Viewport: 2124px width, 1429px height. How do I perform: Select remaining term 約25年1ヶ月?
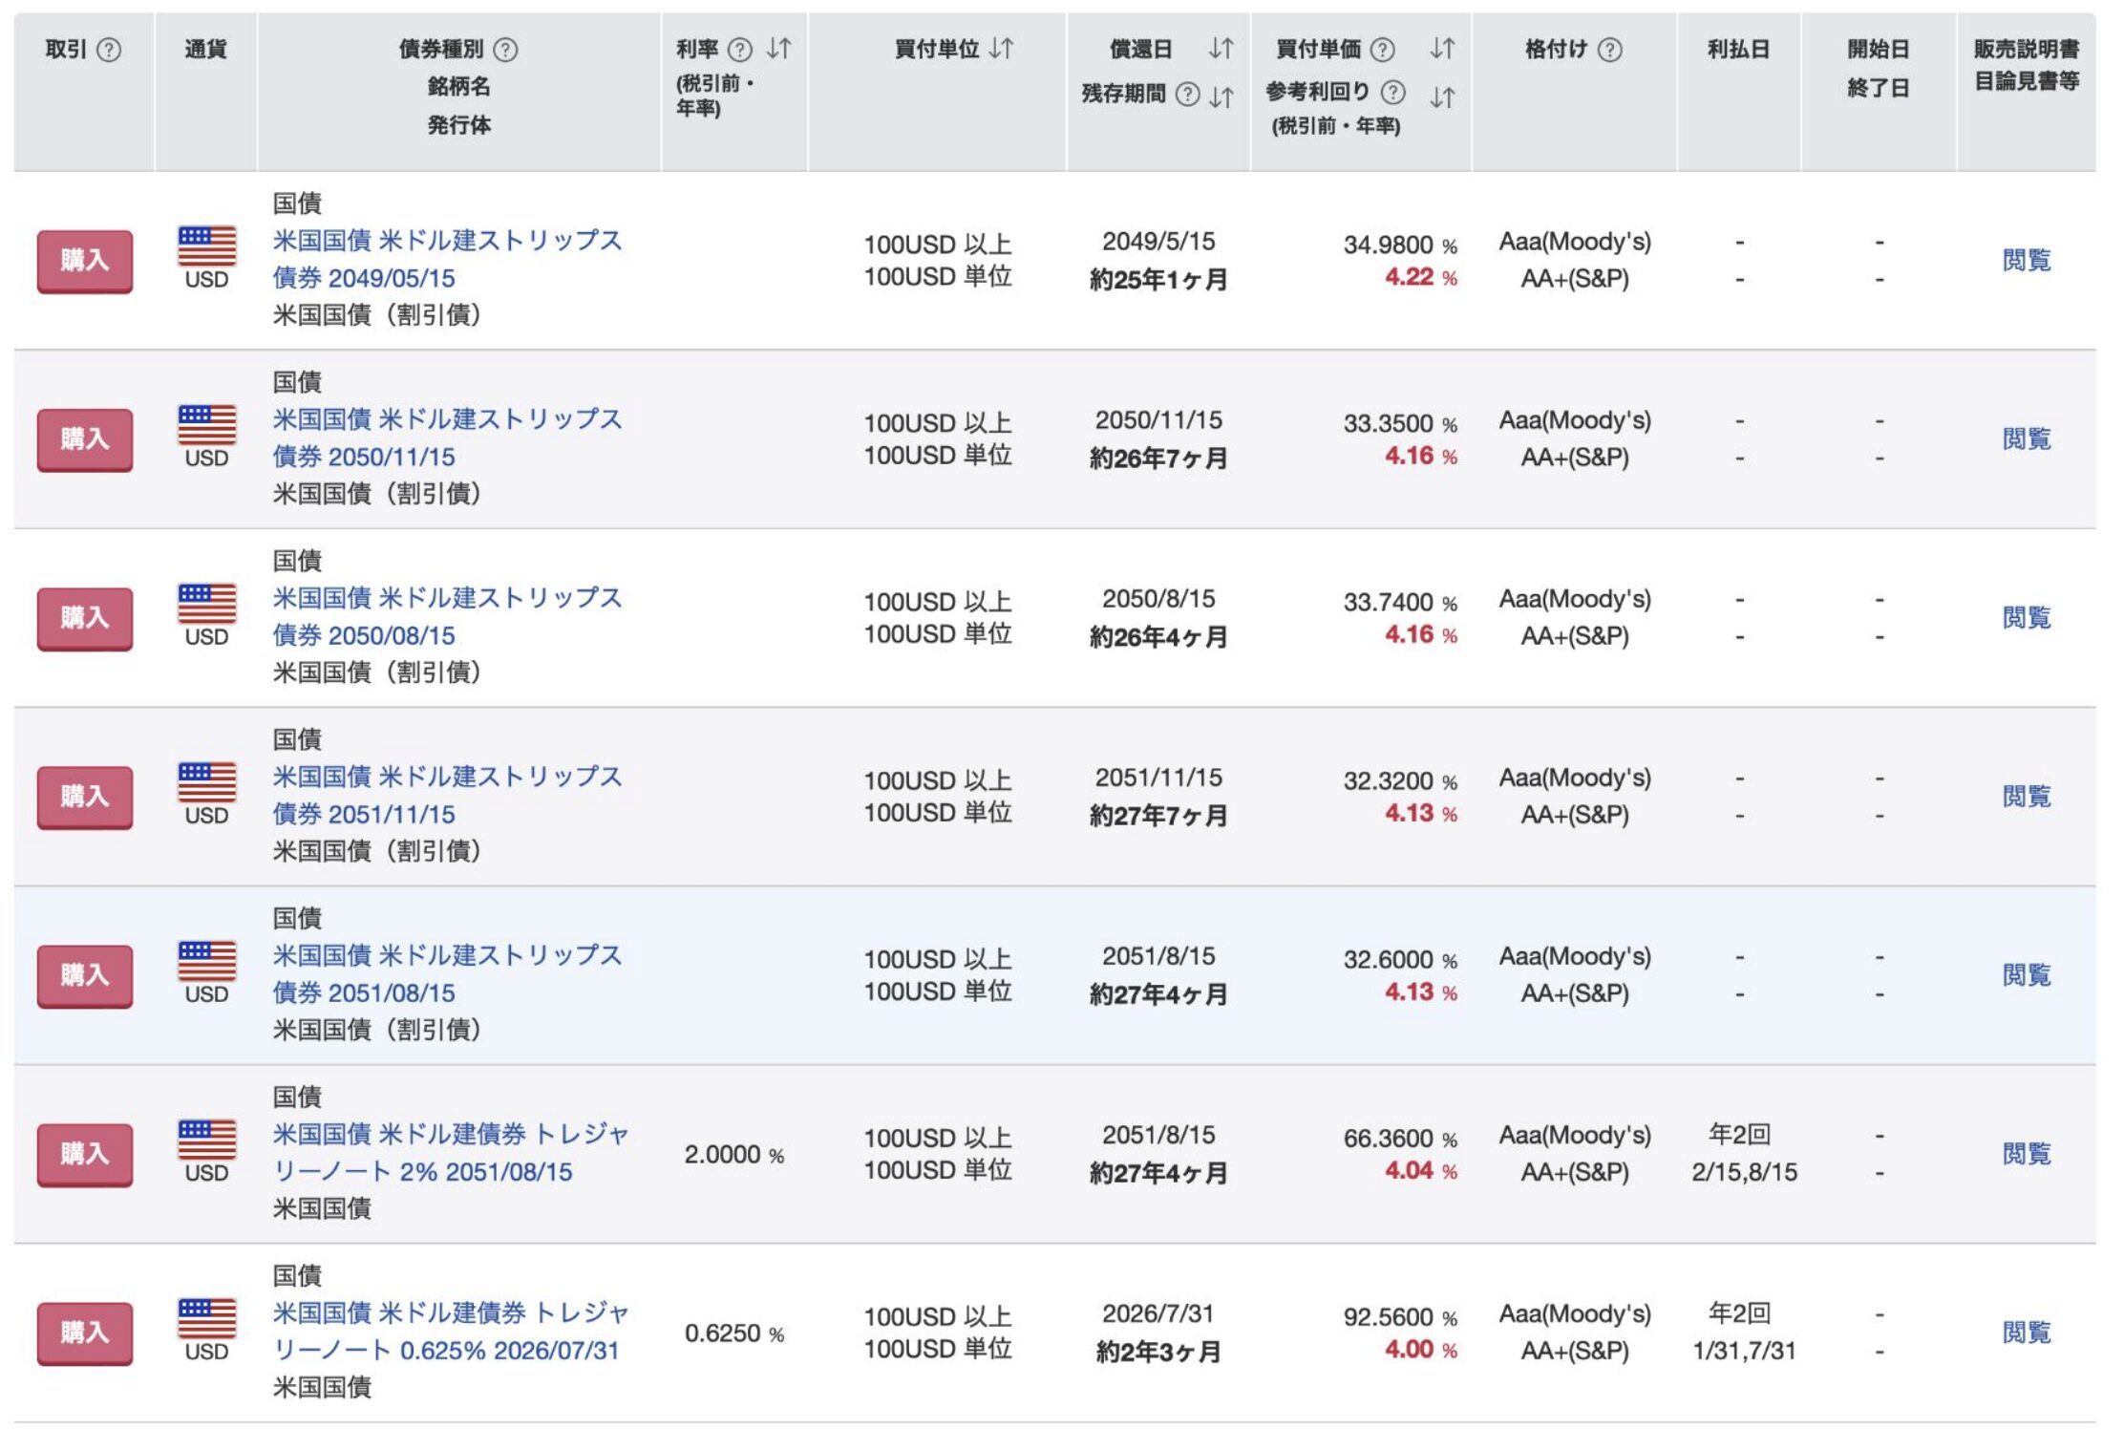[1158, 280]
